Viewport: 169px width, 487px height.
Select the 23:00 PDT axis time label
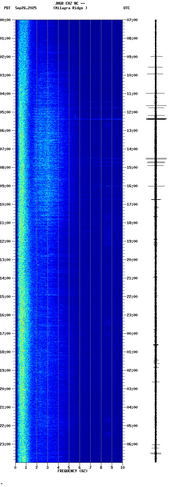tap(5, 444)
